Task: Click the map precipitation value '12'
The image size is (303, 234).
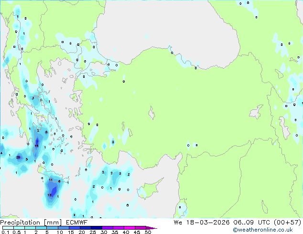Action: coord(50,195)
